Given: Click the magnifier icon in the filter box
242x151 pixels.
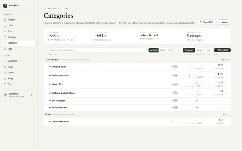Looking at the screenshot, I should [x=46, y=50].
